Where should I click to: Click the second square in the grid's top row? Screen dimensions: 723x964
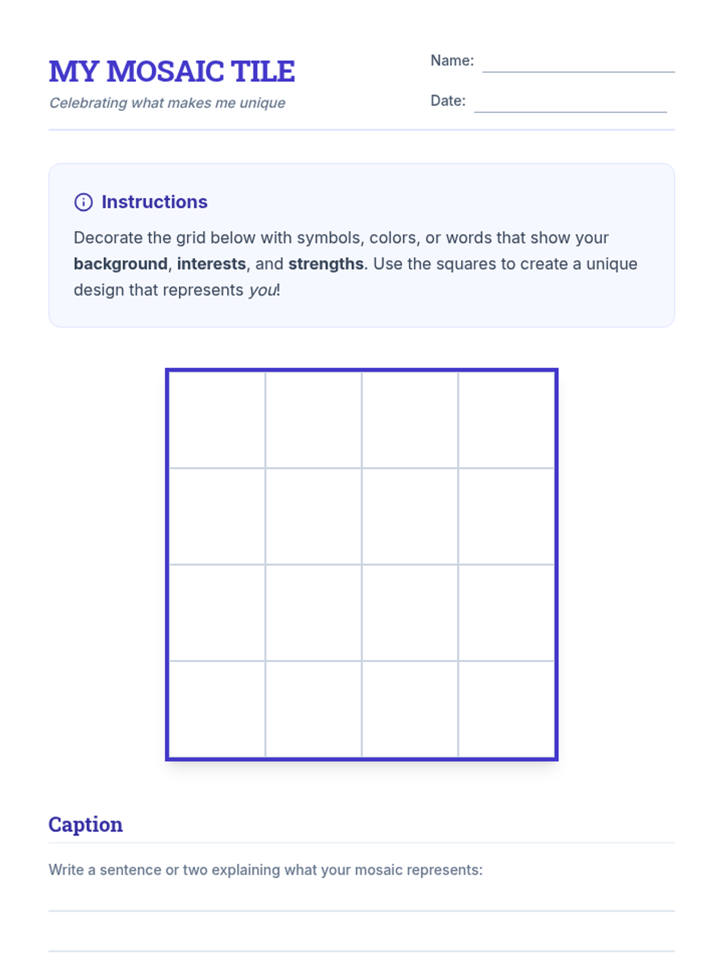pyautogui.click(x=313, y=420)
